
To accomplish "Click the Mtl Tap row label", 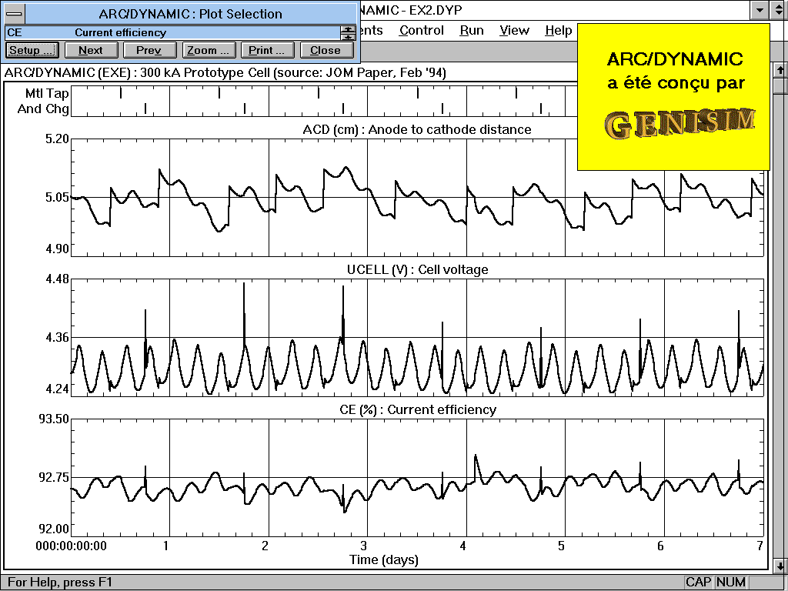I will click(47, 93).
